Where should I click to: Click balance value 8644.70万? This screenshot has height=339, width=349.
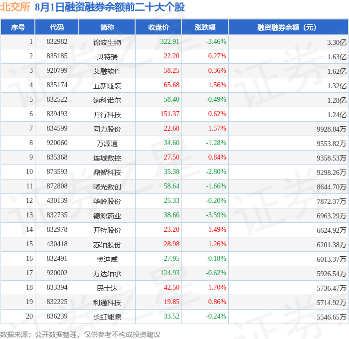332,187
